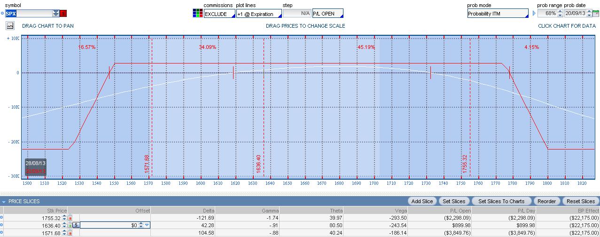
Task: Click the 28/08/13 date legend label
Action: [36, 163]
